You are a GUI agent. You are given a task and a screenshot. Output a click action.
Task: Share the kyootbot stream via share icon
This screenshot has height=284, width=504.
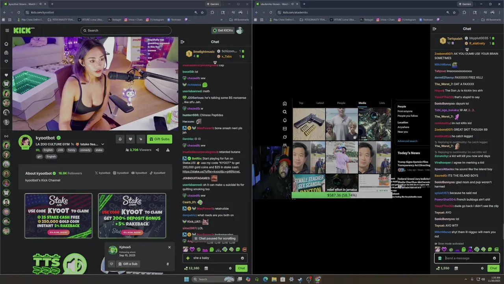[157, 150]
